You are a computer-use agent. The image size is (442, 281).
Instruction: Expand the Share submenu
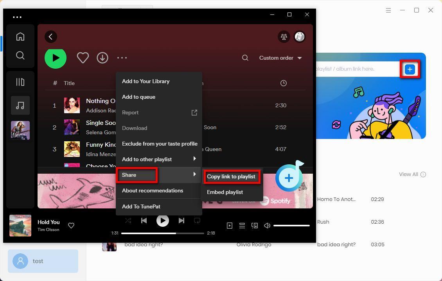pyautogui.click(x=159, y=175)
